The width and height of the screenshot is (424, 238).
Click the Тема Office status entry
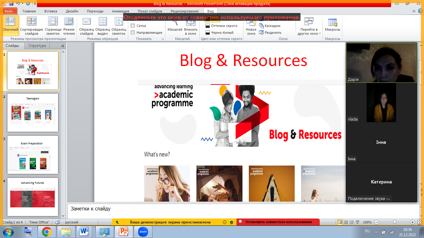(x=39, y=222)
